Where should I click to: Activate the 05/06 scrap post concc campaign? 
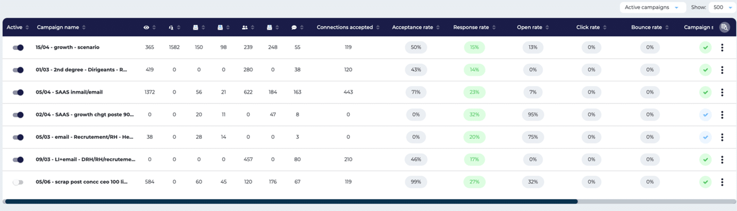pos(18,182)
